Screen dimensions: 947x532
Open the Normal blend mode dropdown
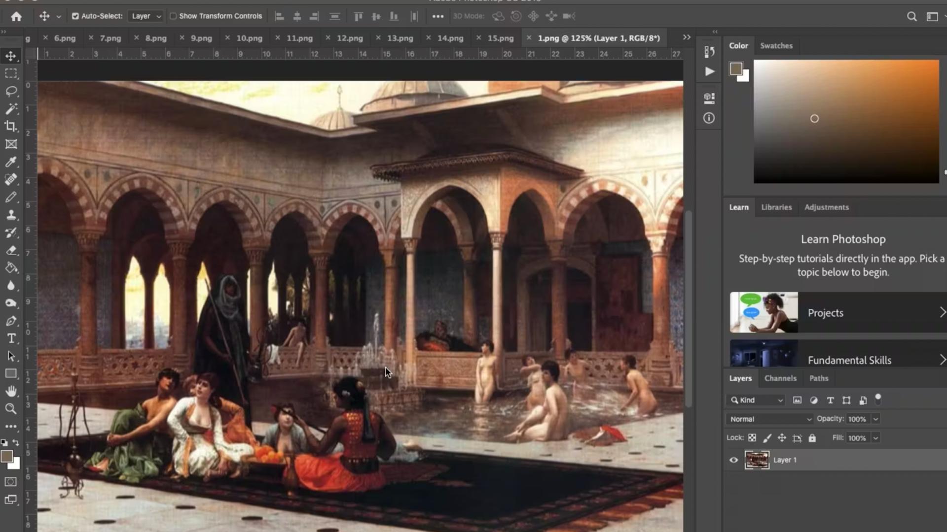[x=769, y=419]
